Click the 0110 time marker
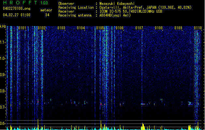This screenshot has height=130, width=205. 198,28
